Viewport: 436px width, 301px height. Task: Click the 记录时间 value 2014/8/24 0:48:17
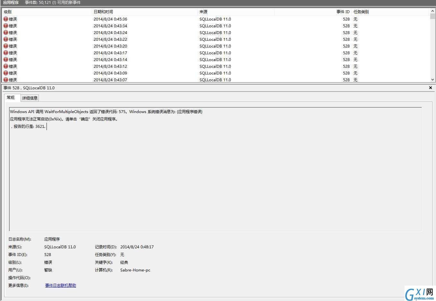tap(137, 247)
